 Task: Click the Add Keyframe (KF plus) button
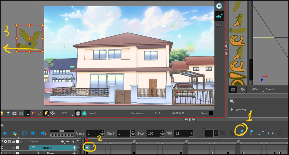coord(242,133)
